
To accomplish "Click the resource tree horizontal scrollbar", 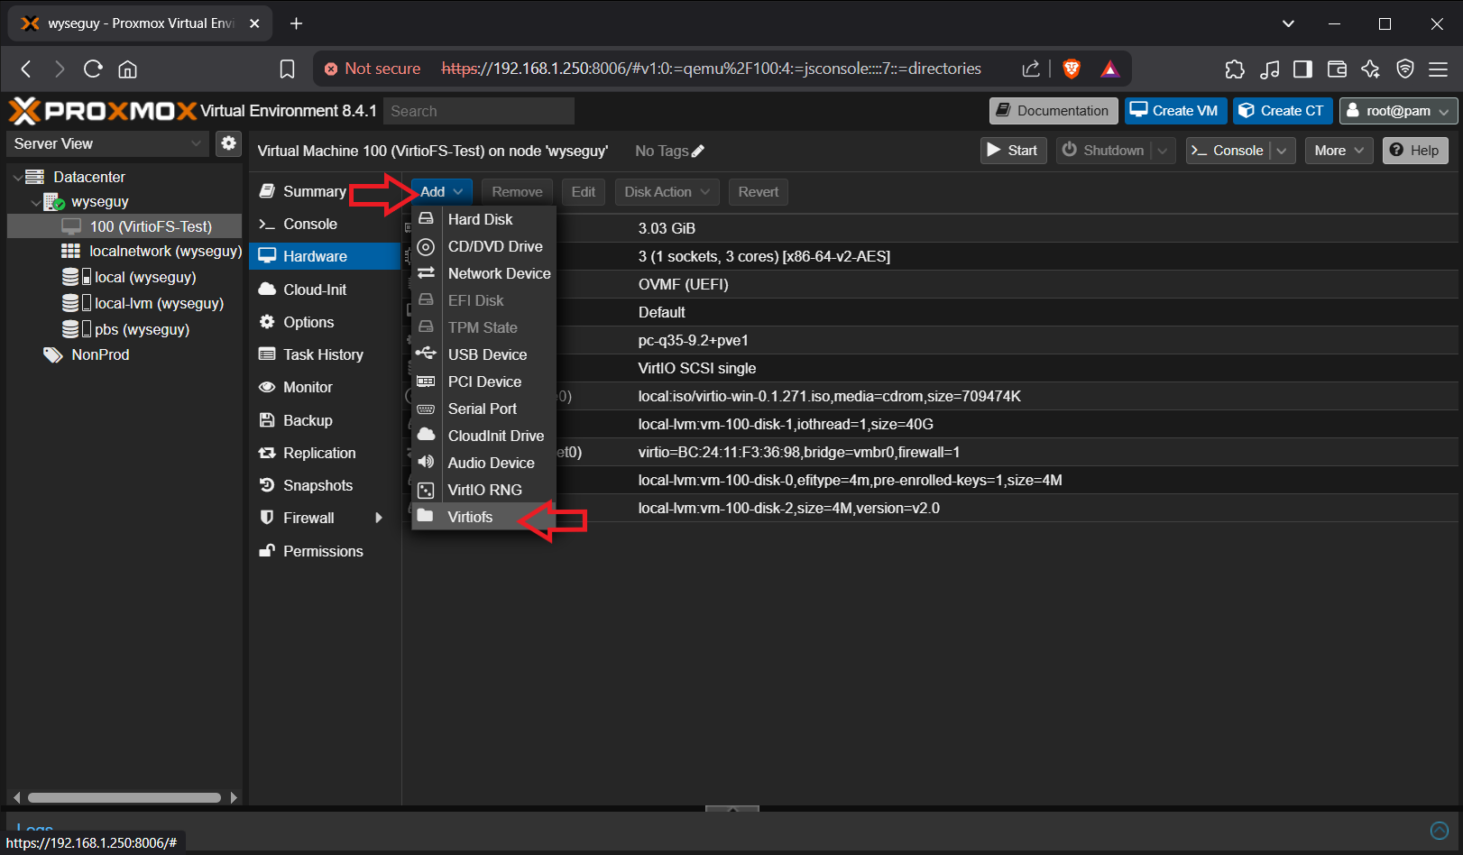I will (124, 797).
